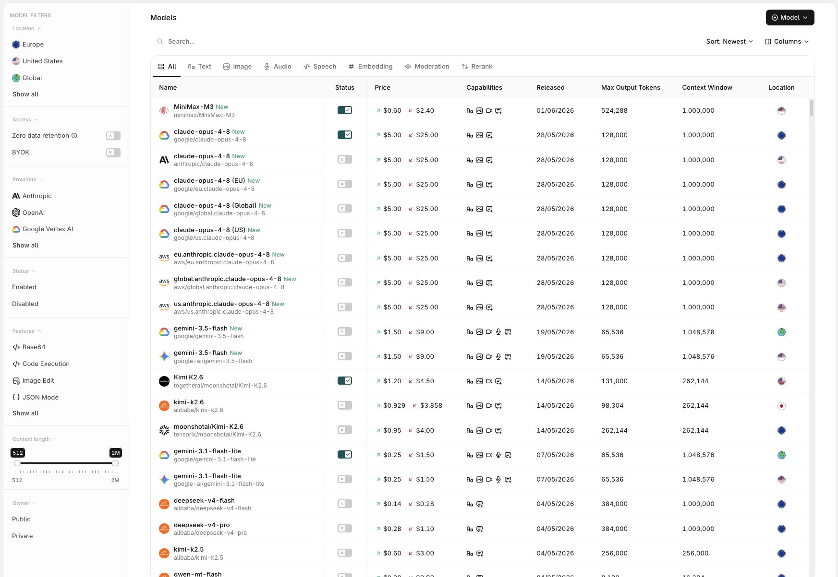Disable google/gemini-3.1-flash-lite status toggle
838x577 pixels.
pyautogui.click(x=345, y=454)
